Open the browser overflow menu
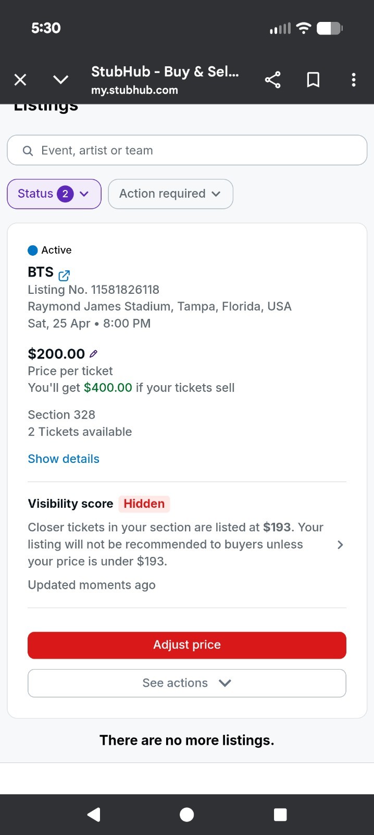This screenshot has height=835, width=374. click(x=354, y=79)
